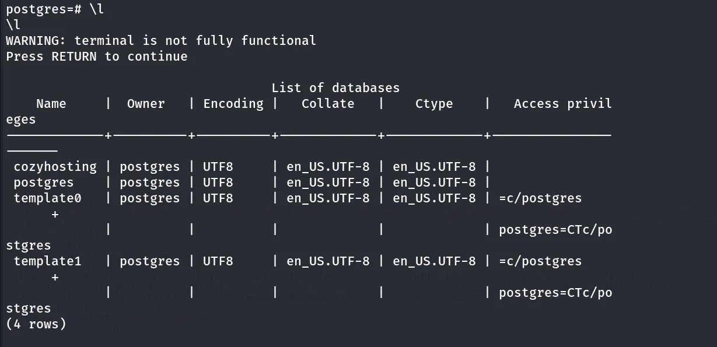This screenshot has height=347, width=717.
Task: Click the Press RETURN to continue message
Action: 97,57
